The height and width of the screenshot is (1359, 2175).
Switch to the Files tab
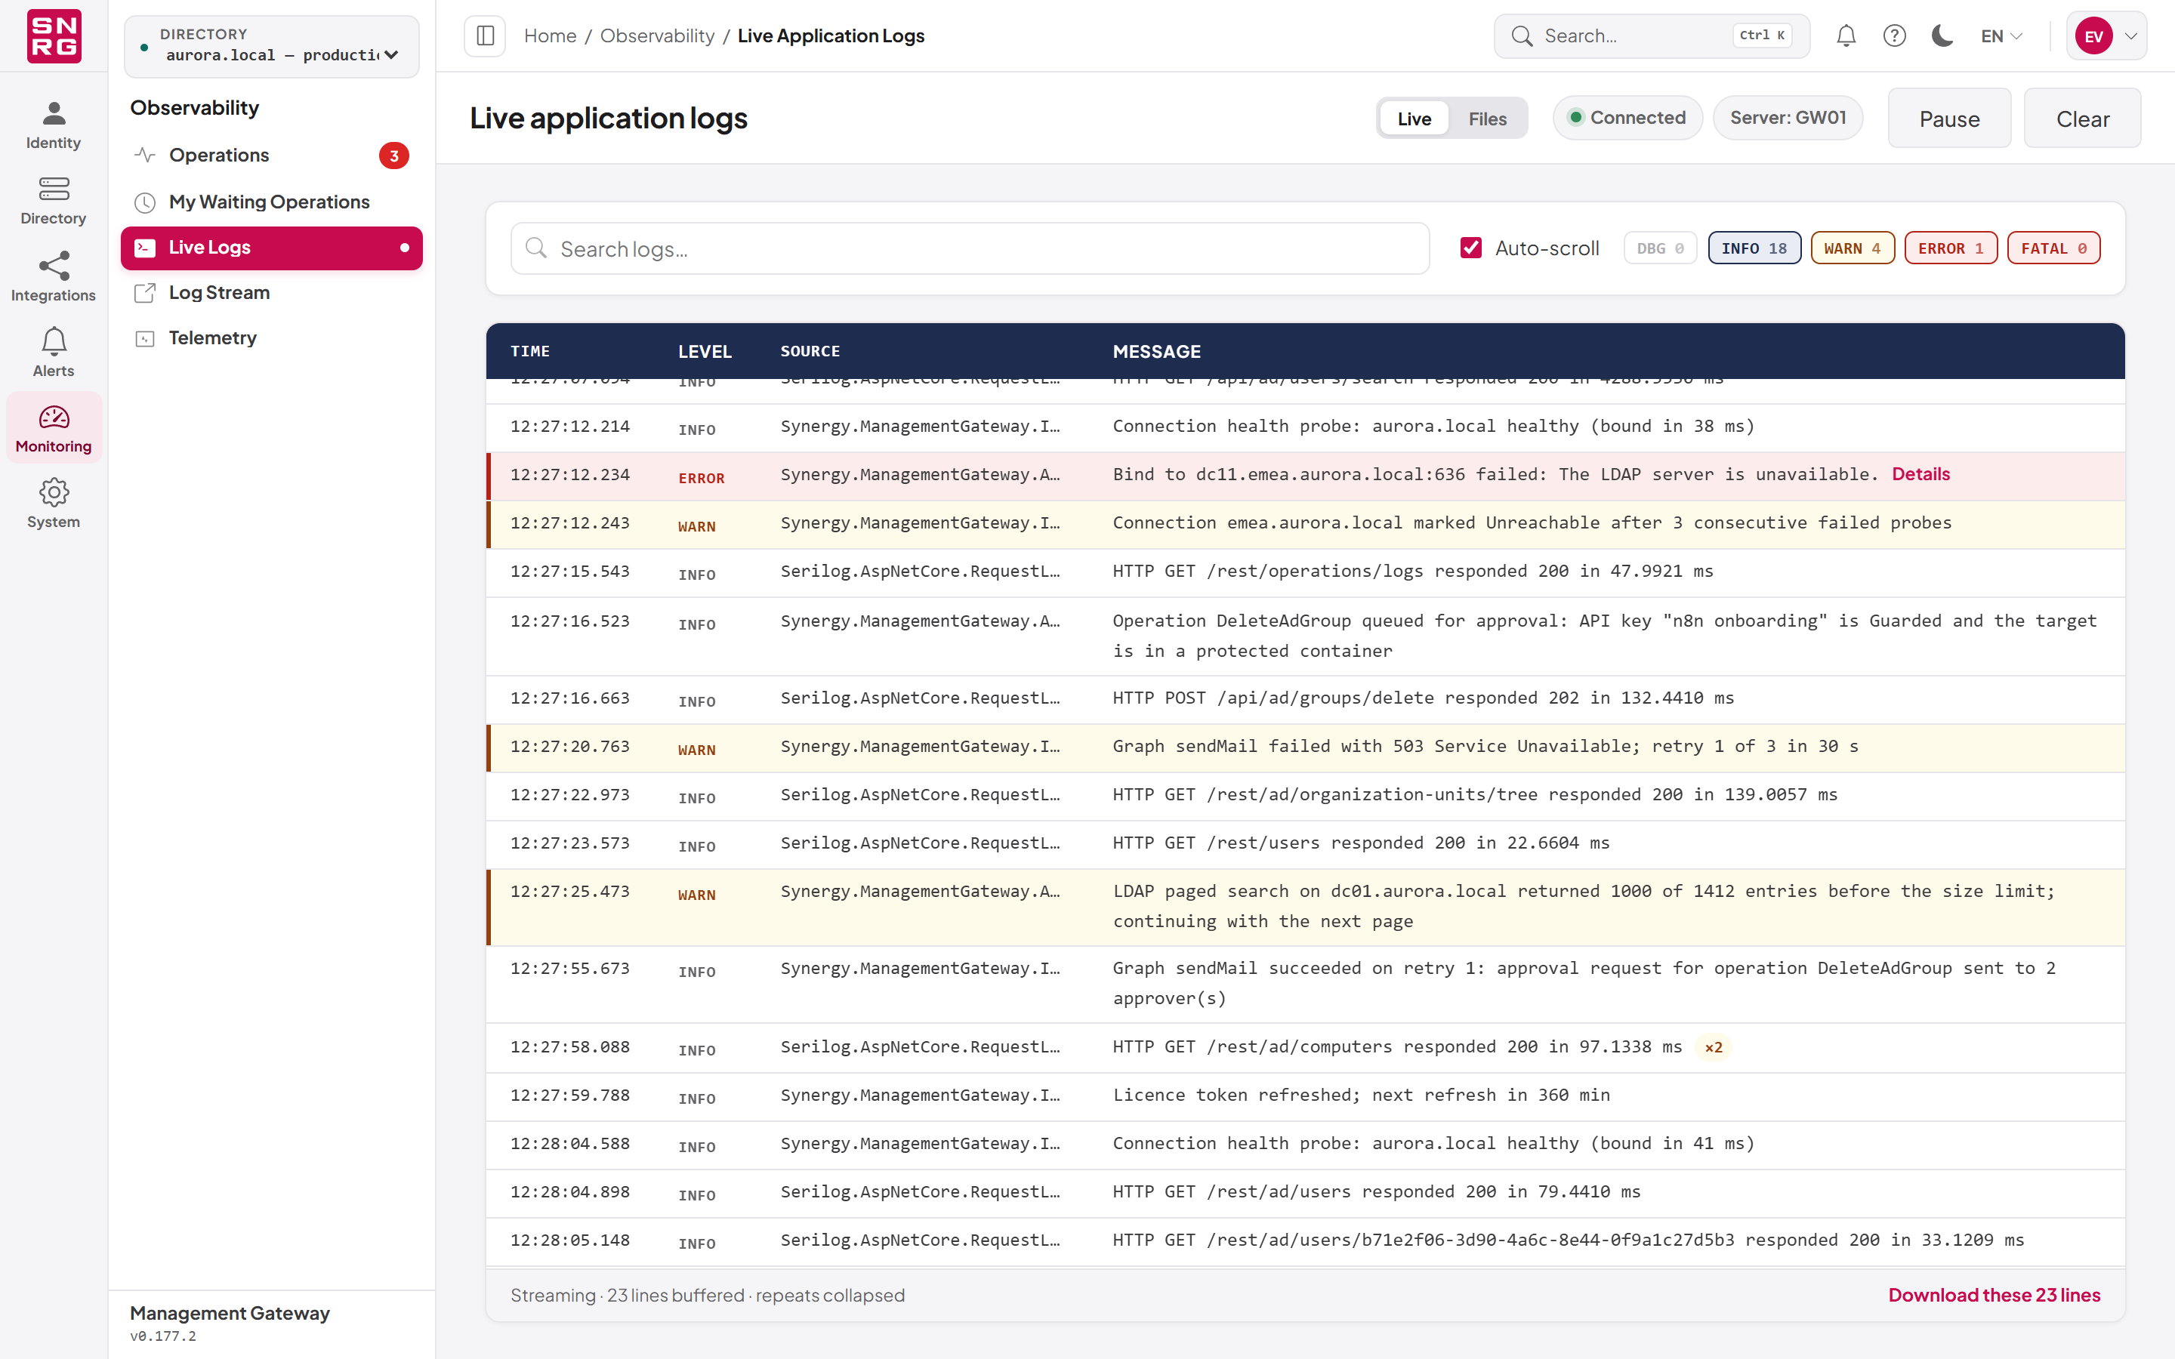click(x=1488, y=119)
